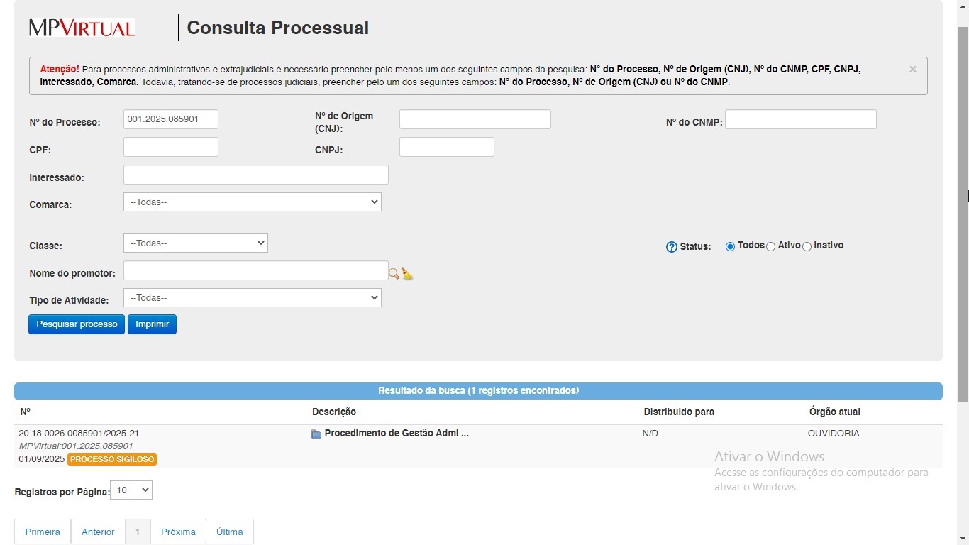Click the X icon on the Atenção alert banner
Viewport: 969px width, 545px height.
pos(912,69)
